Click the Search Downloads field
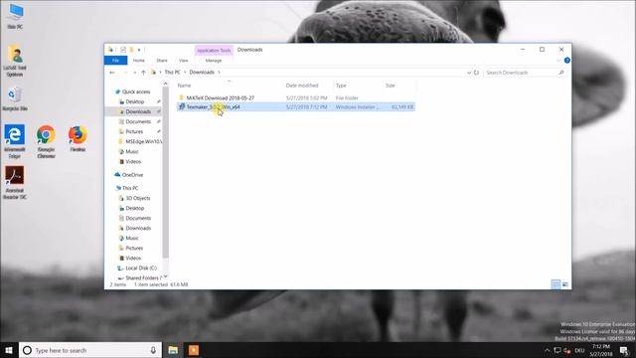This screenshot has width=636, height=358. 524,73
